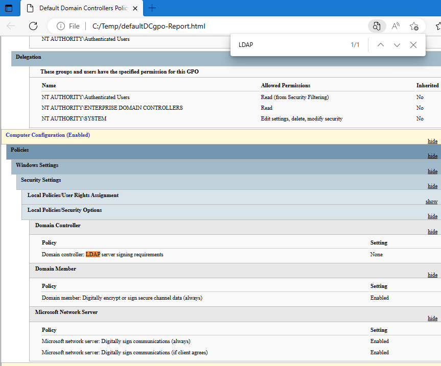Image resolution: width=441 pixels, height=366 pixels.
Task: Click the address bar showing defaultDCgpo-Report.html
Action: (x=149, y=26)
